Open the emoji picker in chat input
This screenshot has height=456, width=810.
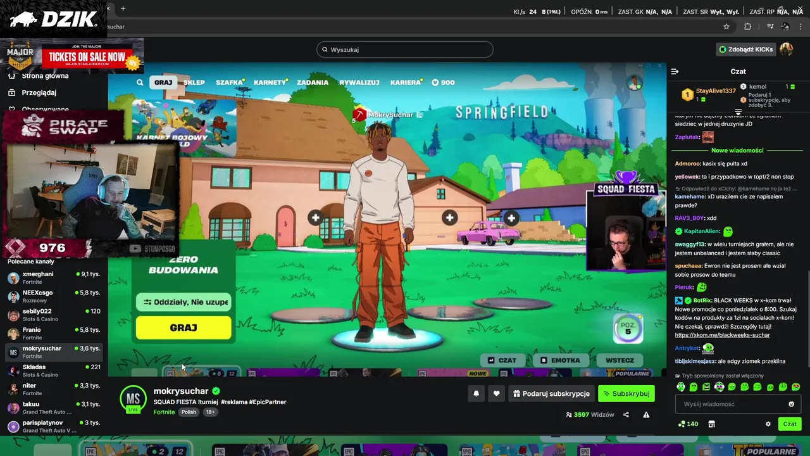click(x=791, y=404)
